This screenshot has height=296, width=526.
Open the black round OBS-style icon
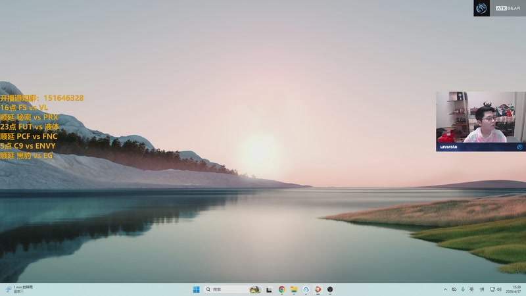point(330,289)
